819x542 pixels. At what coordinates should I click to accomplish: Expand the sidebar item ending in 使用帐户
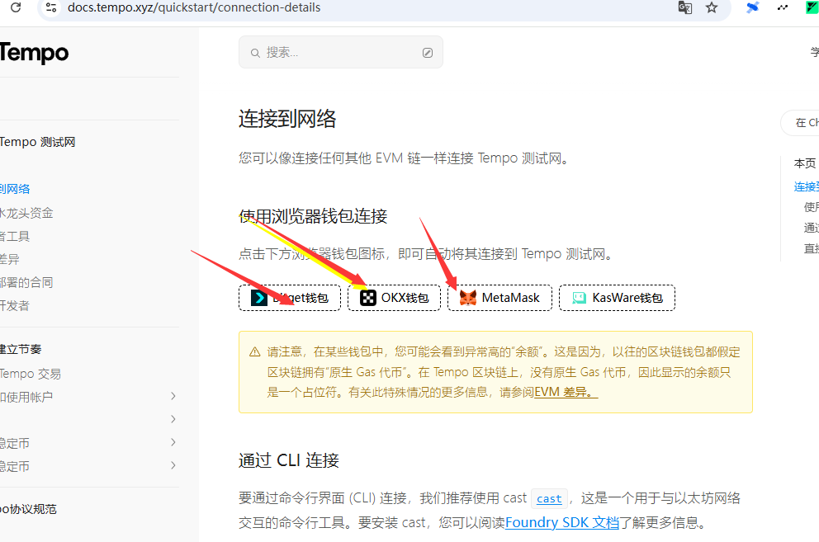coord(173,397)
